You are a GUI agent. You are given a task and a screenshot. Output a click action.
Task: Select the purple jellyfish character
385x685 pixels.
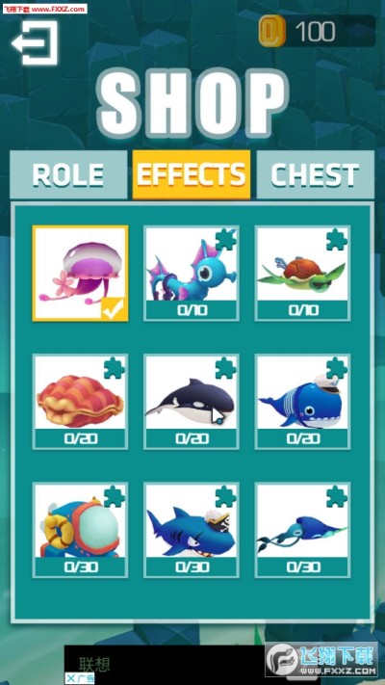[81, 274]
